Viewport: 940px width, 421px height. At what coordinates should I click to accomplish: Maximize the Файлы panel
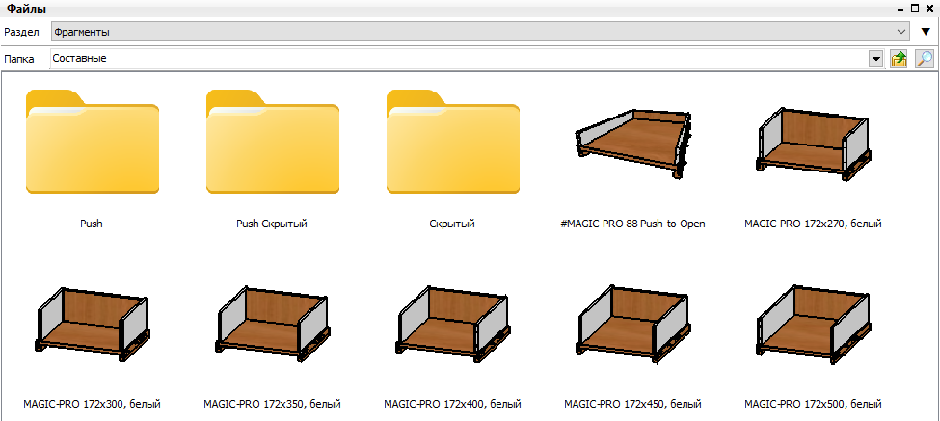pos(915,9)
